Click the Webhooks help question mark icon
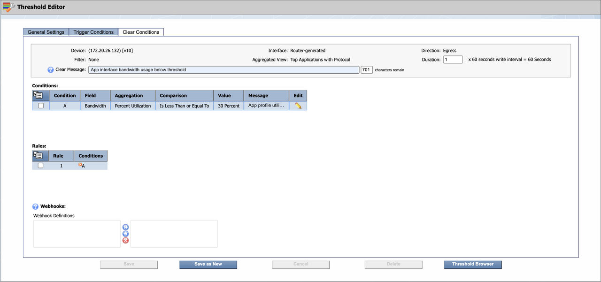Viewport: 601px width, 282px height. (x=35, y=206)
